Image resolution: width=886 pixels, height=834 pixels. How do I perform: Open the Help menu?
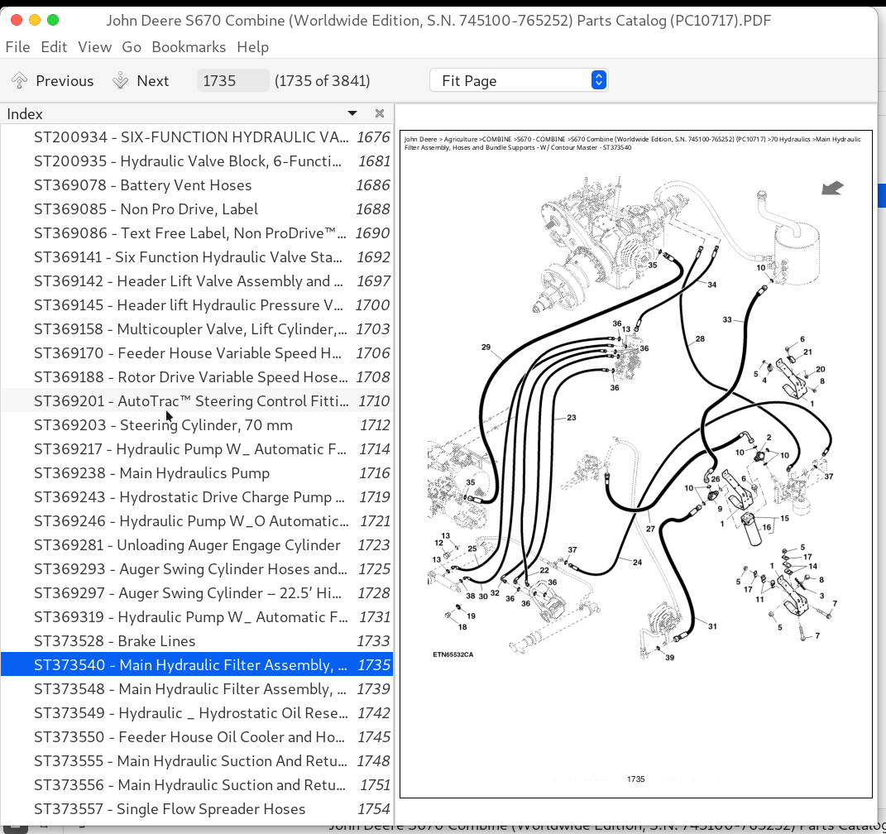pos(252,47)
